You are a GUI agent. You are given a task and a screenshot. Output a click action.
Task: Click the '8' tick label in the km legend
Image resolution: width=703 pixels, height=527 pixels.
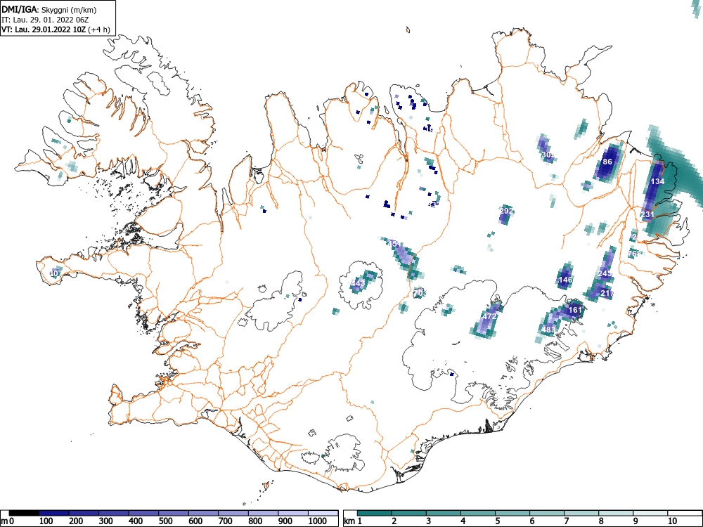601,521
